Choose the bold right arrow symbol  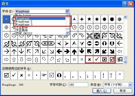point(67,52)
